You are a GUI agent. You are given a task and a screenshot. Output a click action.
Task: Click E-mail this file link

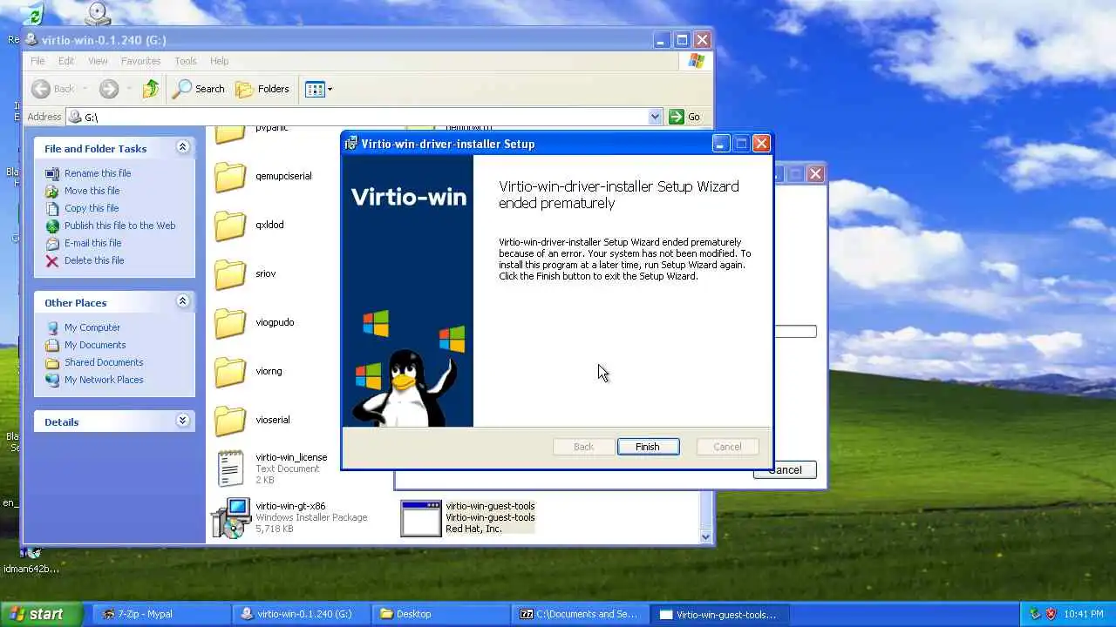[92, 243]
